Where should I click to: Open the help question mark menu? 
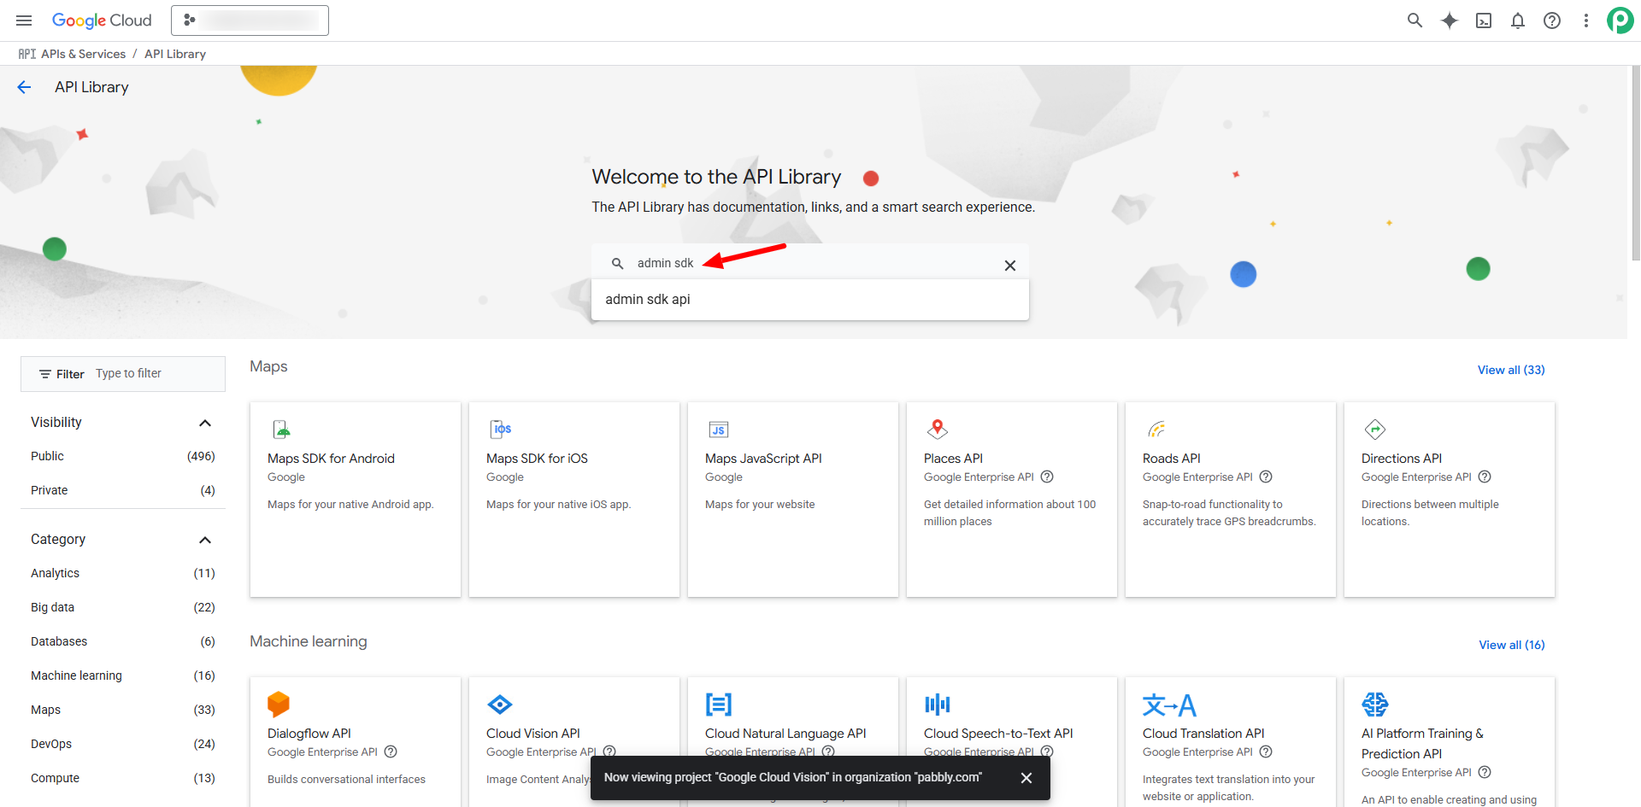1552,20
